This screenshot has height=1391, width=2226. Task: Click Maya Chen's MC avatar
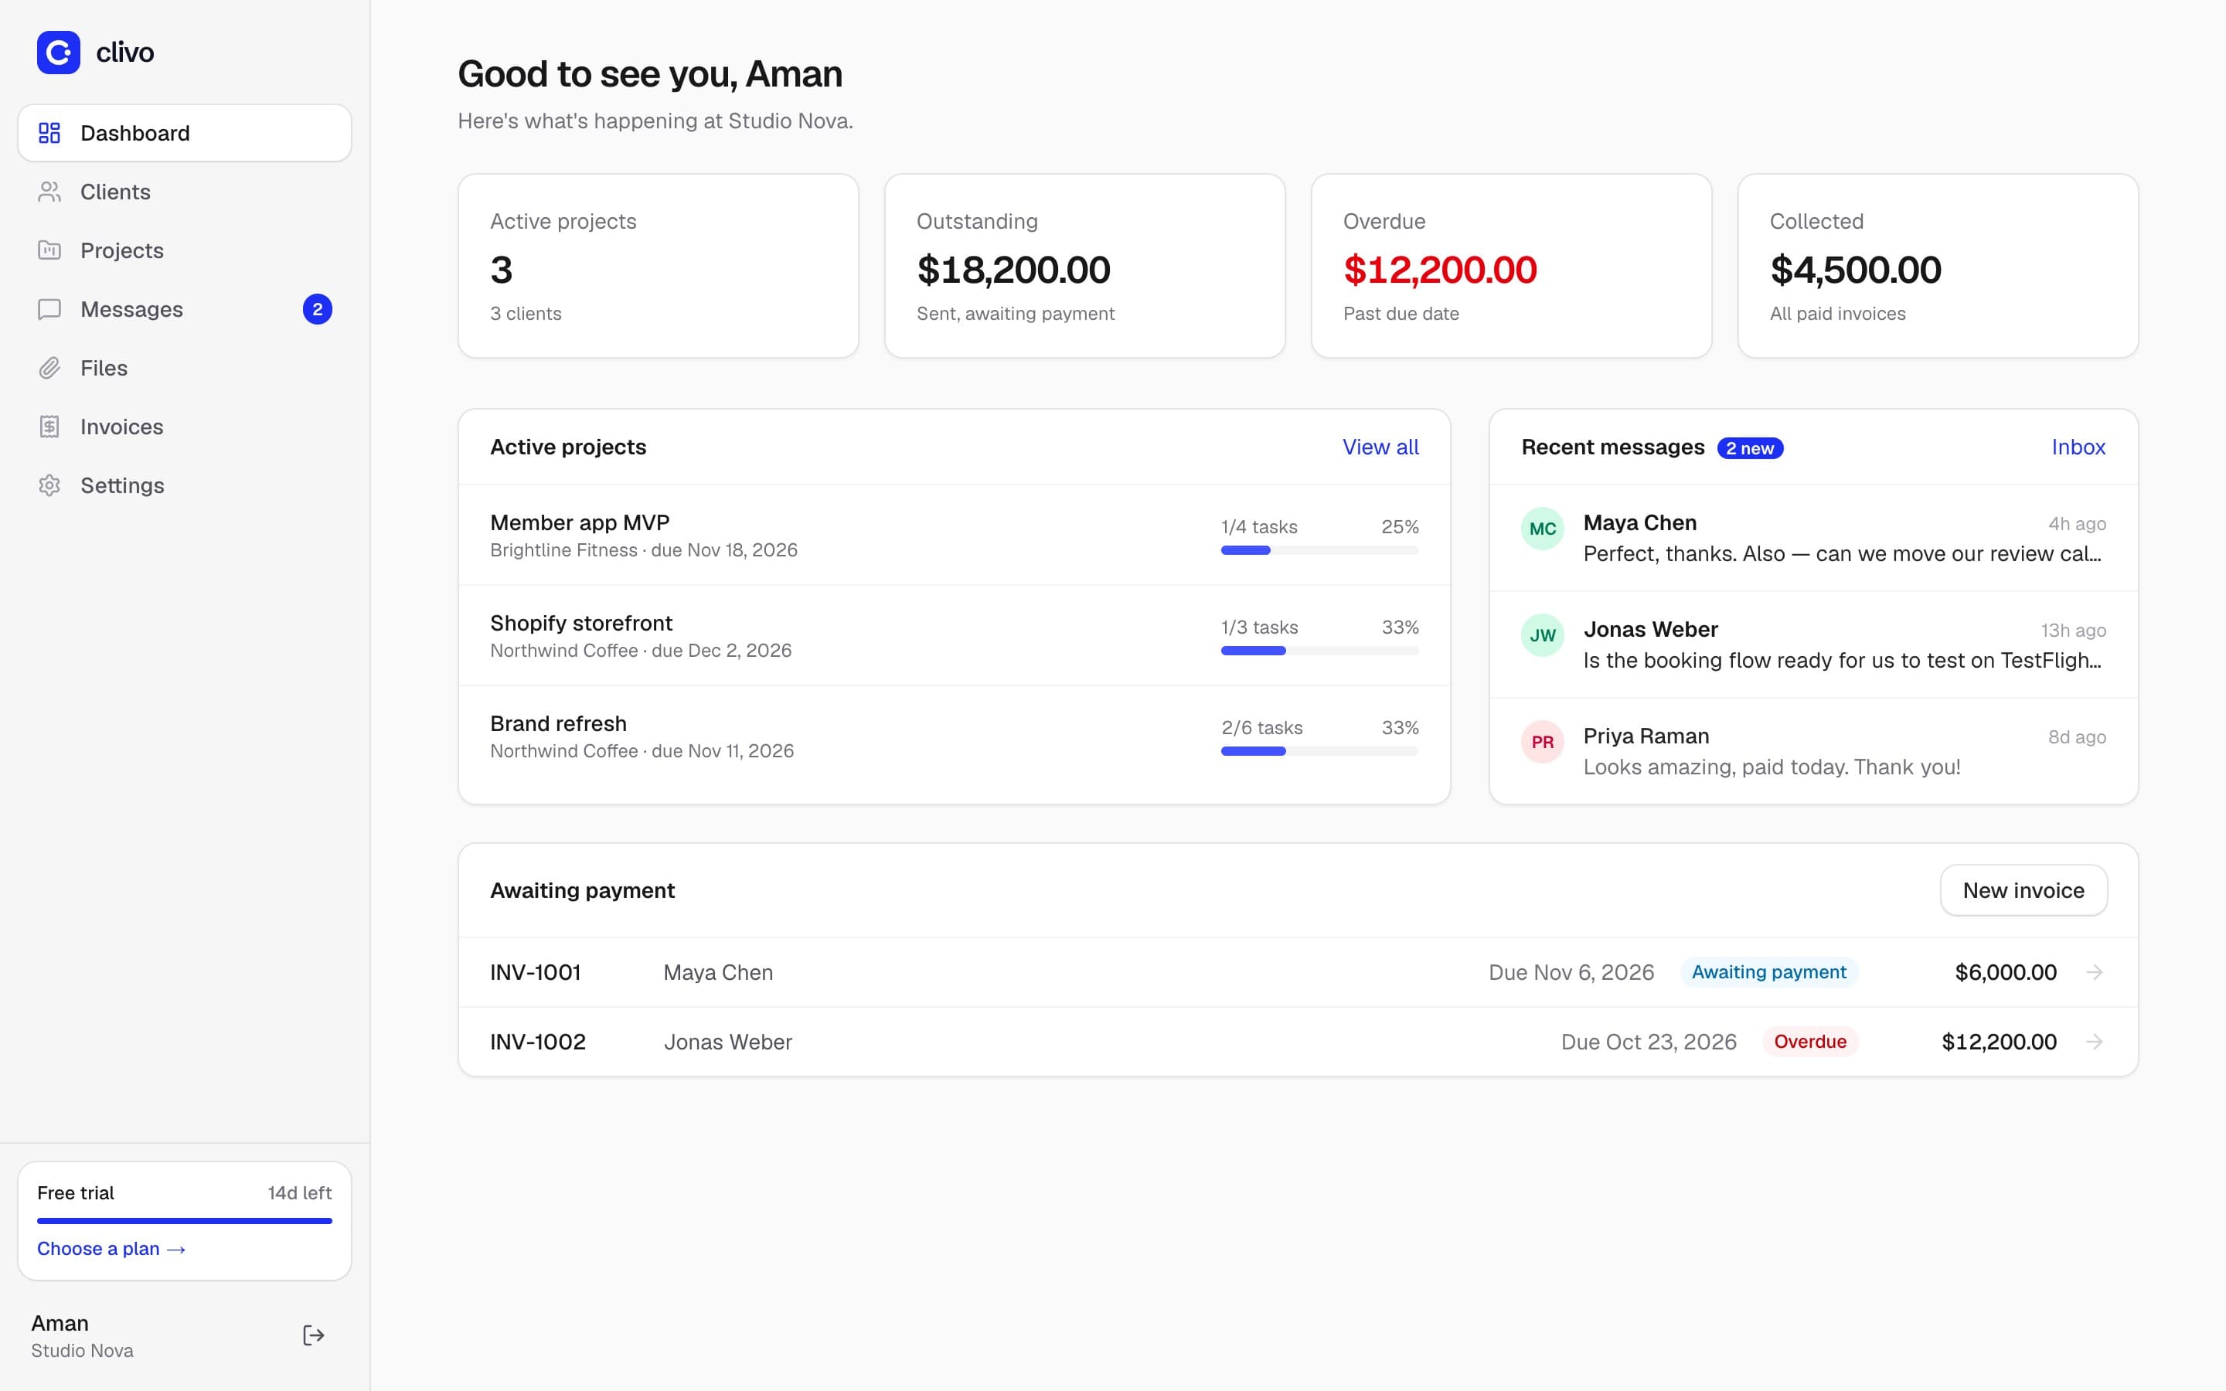(x=1543, y=529)
